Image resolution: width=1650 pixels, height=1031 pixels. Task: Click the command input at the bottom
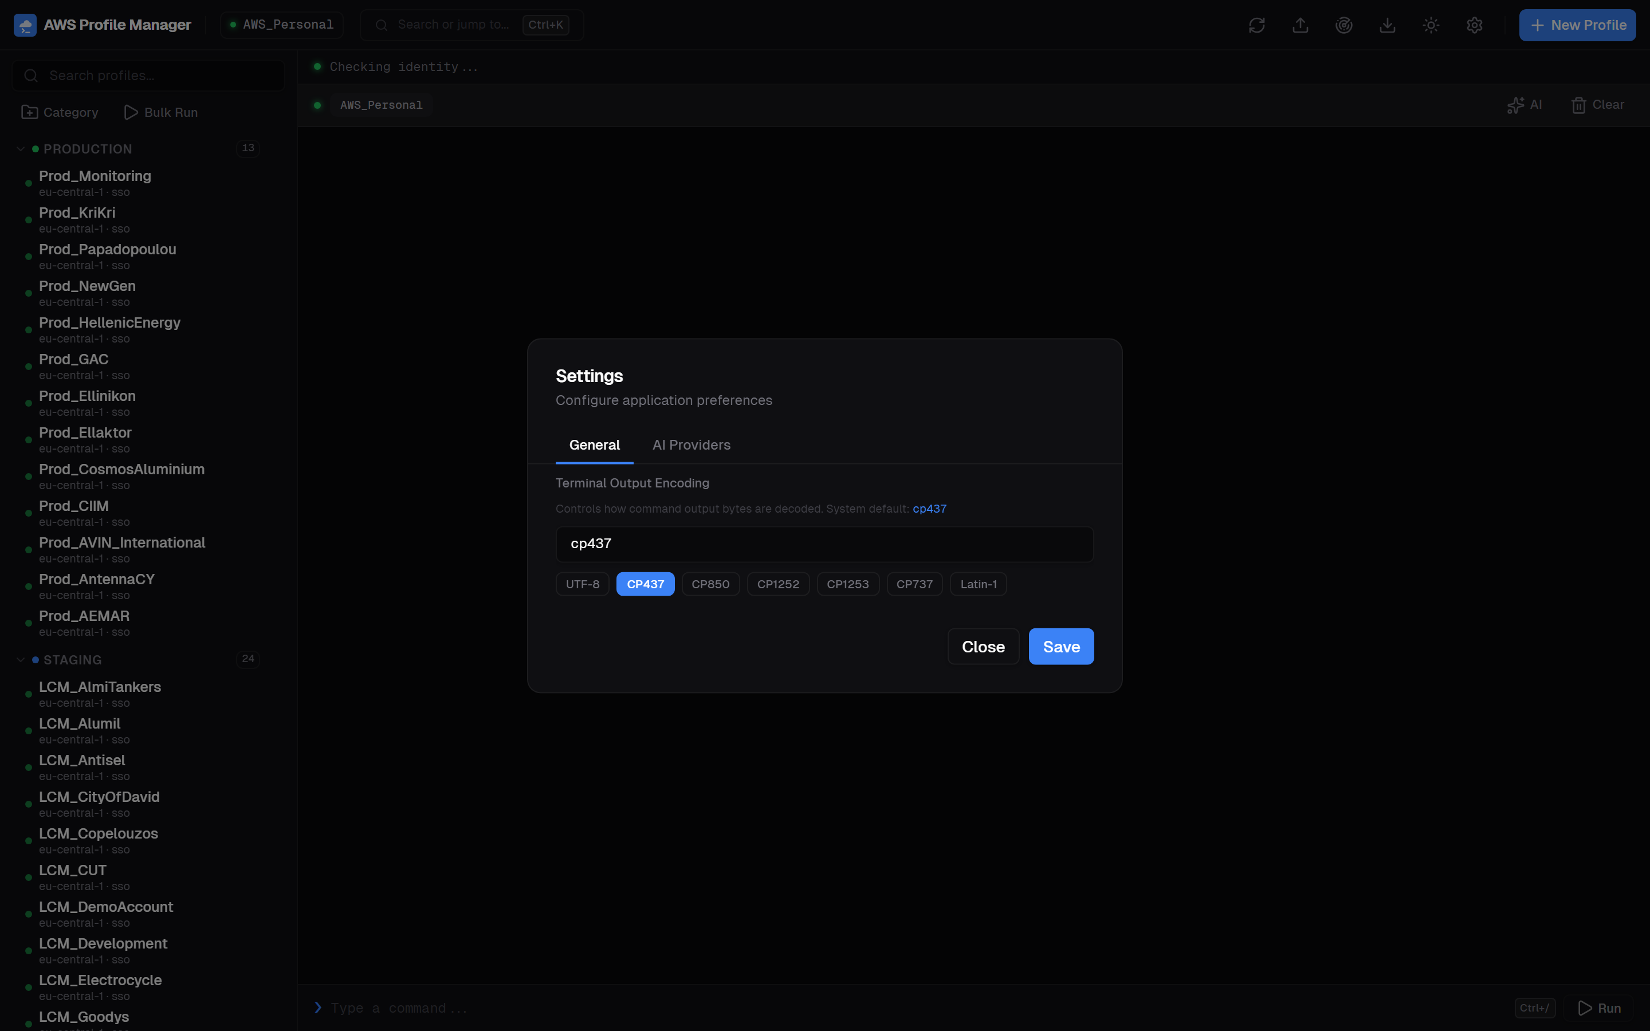pos(614,1007)
